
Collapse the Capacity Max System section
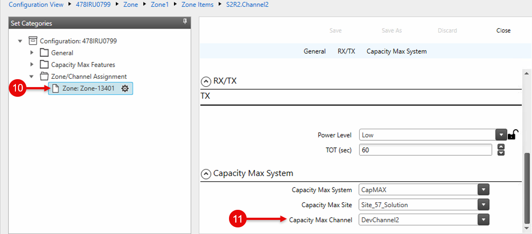[206, 174]
